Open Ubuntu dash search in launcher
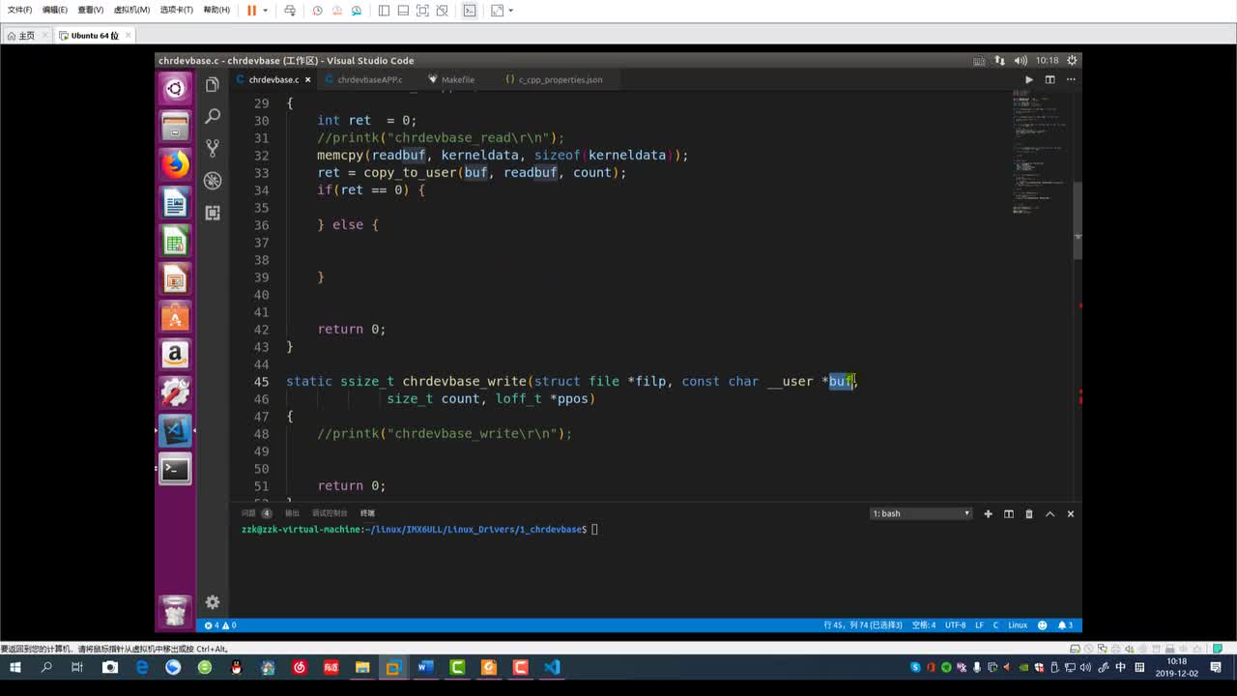The image size is (1237, 696). click(x=175, y=89)
